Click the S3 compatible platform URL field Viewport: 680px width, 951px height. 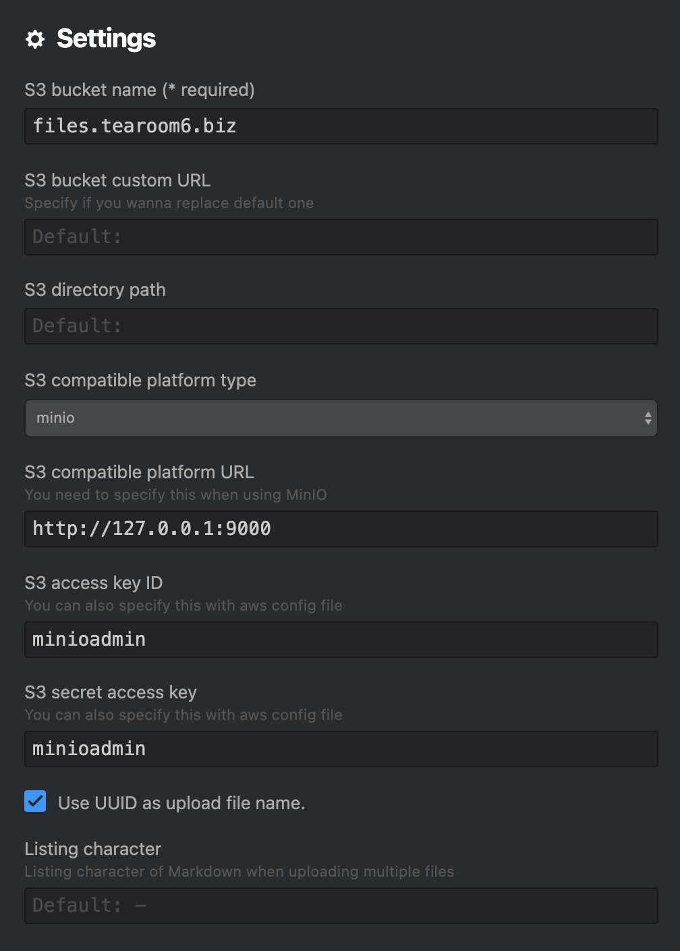[341, 529]
